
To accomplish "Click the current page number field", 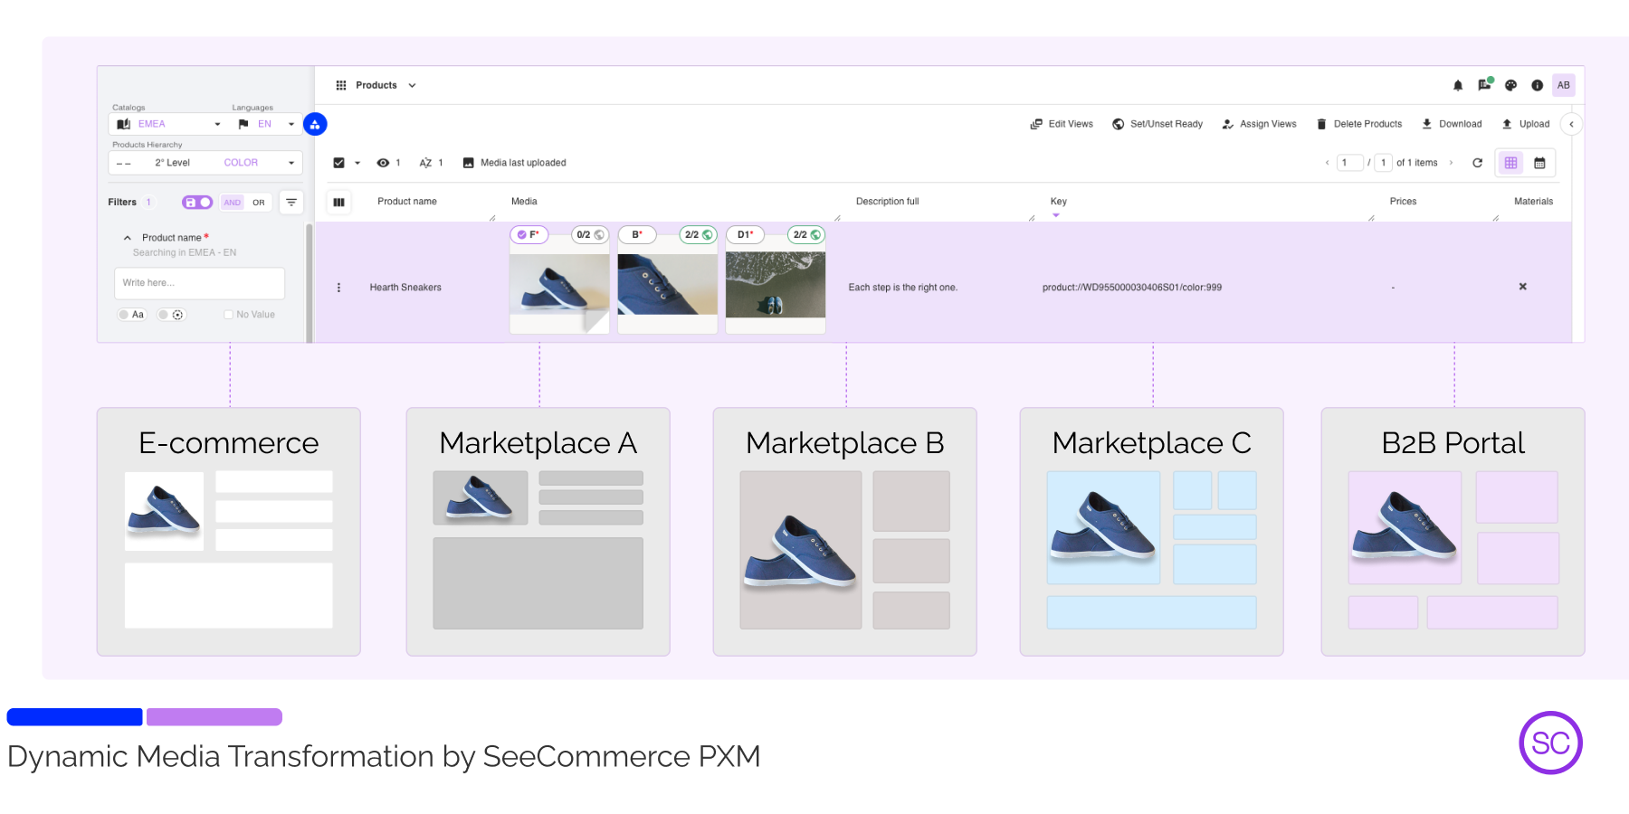I will [x=1349, y=163].
